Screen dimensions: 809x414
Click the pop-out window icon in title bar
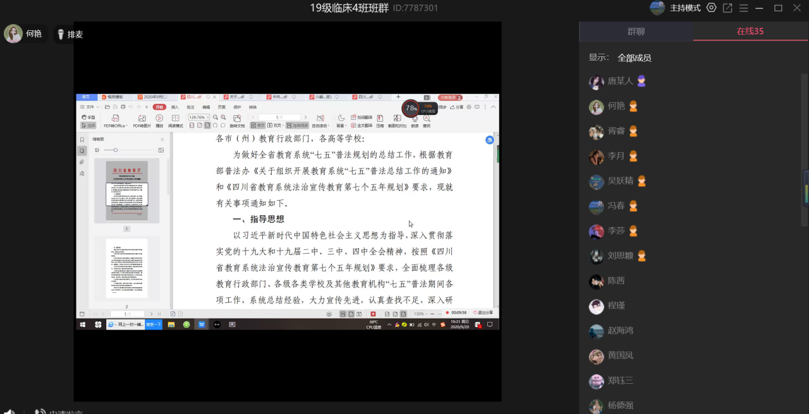(x=727, y=8)
